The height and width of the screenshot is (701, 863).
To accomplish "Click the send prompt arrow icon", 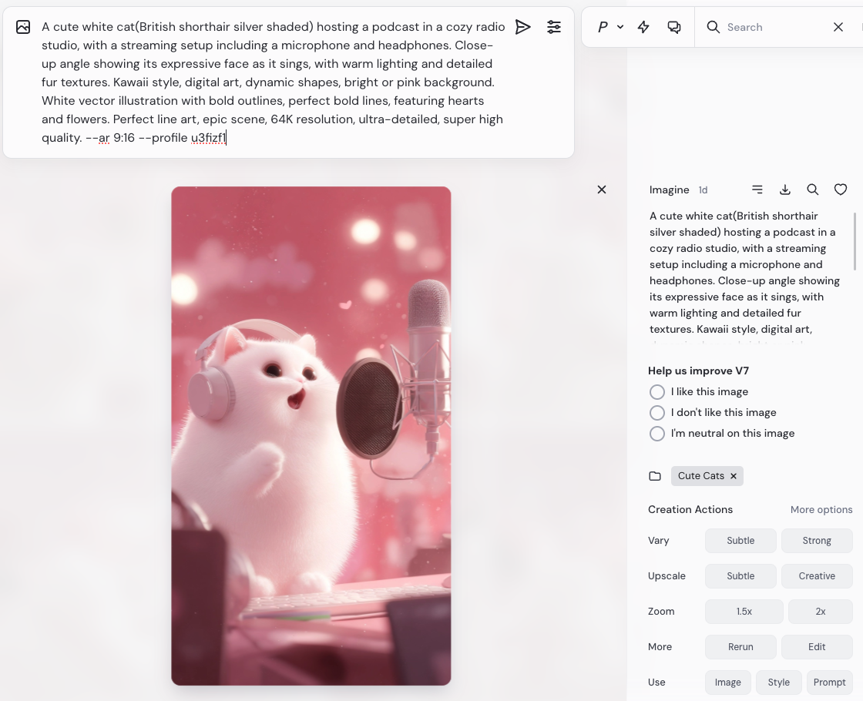I will click(x=523, y=27).
